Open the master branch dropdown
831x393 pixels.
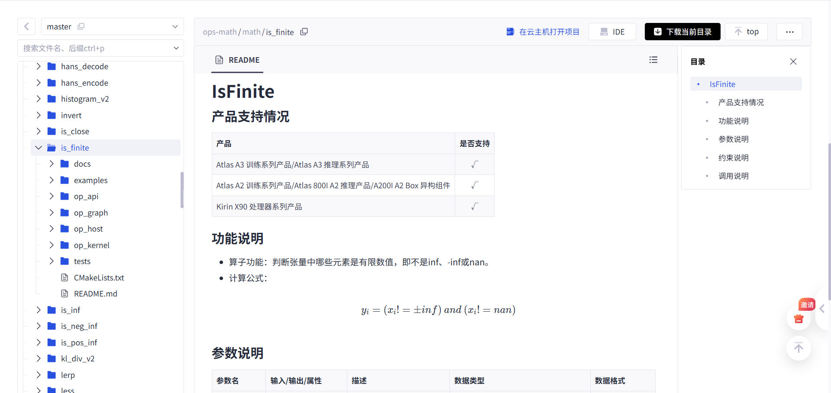175,26
